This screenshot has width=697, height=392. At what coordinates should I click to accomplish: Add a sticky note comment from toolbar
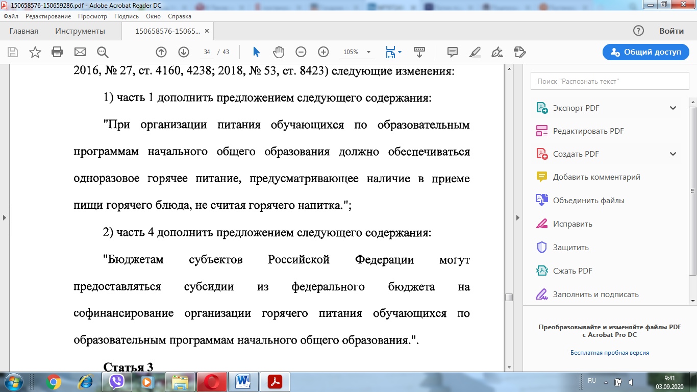click(452, 52)
